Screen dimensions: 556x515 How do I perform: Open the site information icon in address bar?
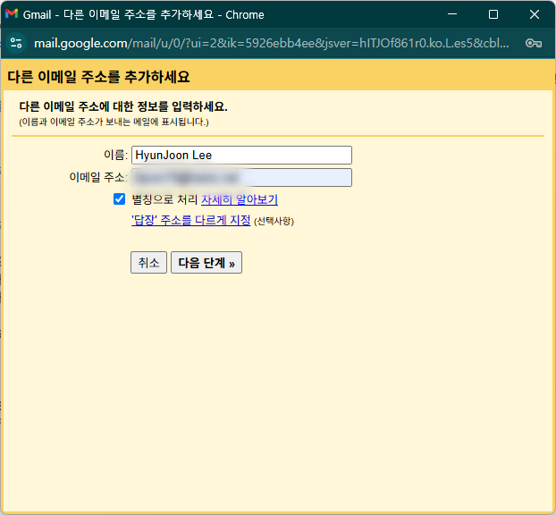(16, 43)
